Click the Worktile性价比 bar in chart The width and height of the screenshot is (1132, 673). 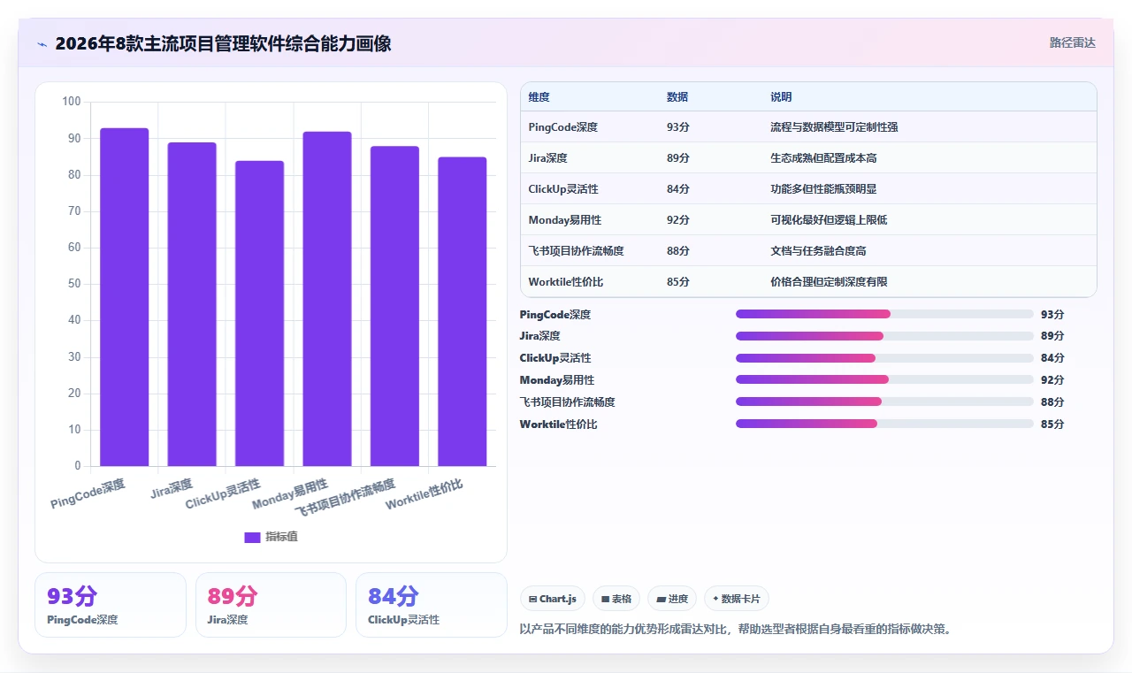click(463, 311)
